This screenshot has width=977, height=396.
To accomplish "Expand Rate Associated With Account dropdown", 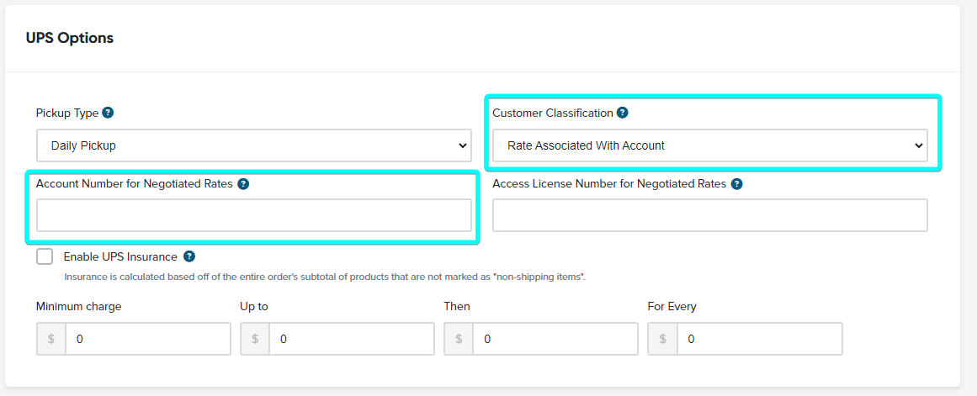I will (x=710, y=145).
